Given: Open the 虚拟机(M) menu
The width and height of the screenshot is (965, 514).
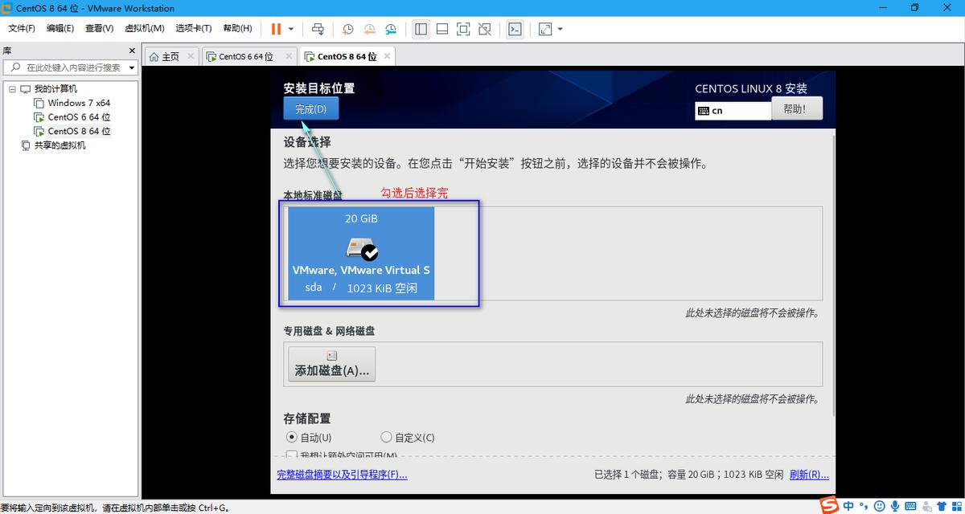Looking at the screenshot, I should point(145,28).
